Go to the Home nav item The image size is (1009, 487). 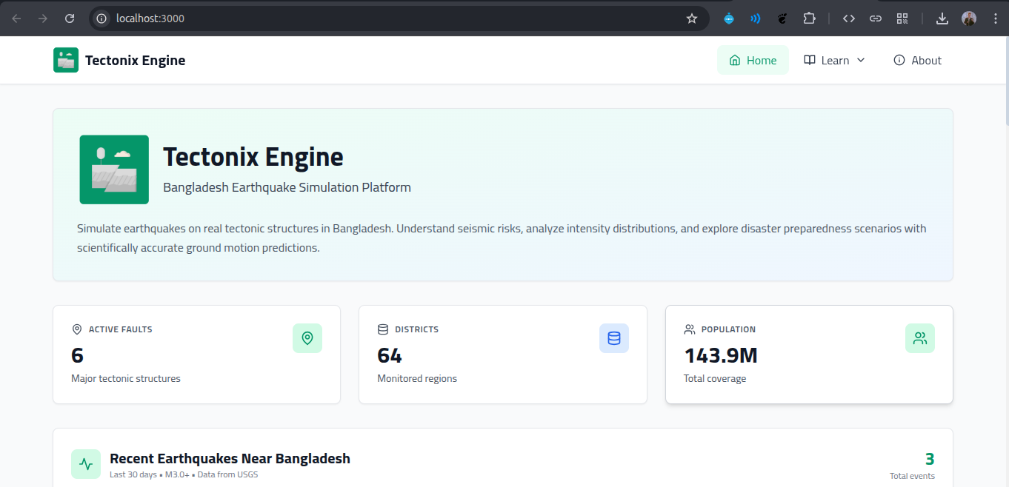pyautogui.click(x=753, y=61)
